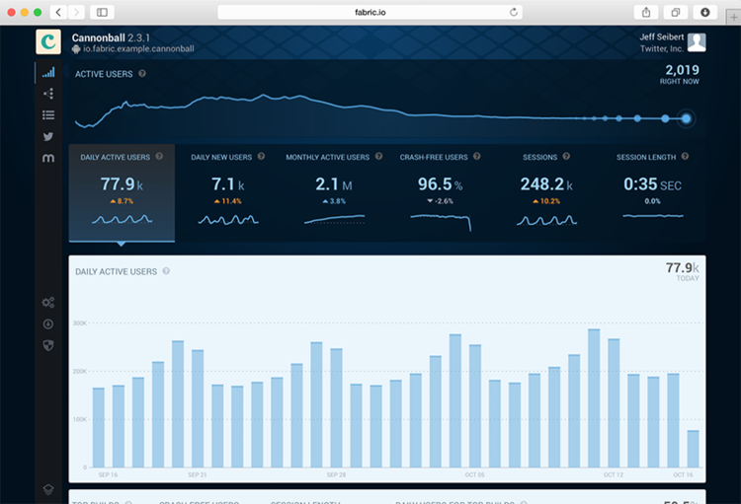This screenshot has height=504, width=741.
Task: Click the stacked layers icon at sidebar bottom
Action: (47, 489)
